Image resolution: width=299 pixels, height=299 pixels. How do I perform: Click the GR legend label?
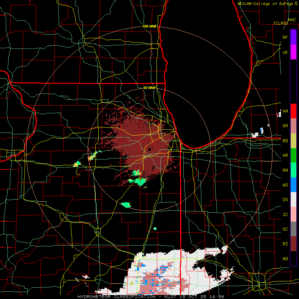285,126
